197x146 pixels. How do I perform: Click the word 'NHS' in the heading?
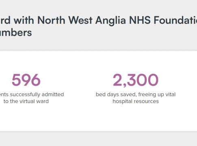140,20
